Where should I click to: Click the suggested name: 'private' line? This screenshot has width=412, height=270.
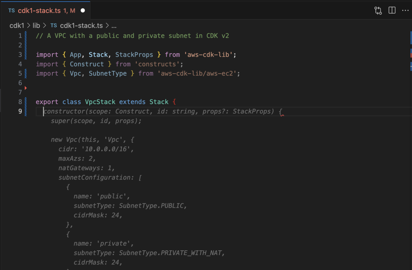pyautogui.click(x=103, y=243)
